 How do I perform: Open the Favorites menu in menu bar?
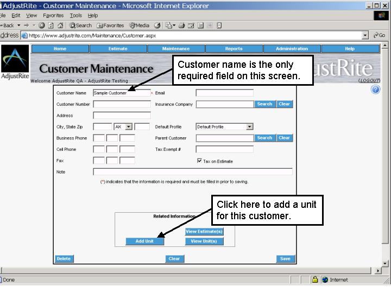(x=53, y=15)
